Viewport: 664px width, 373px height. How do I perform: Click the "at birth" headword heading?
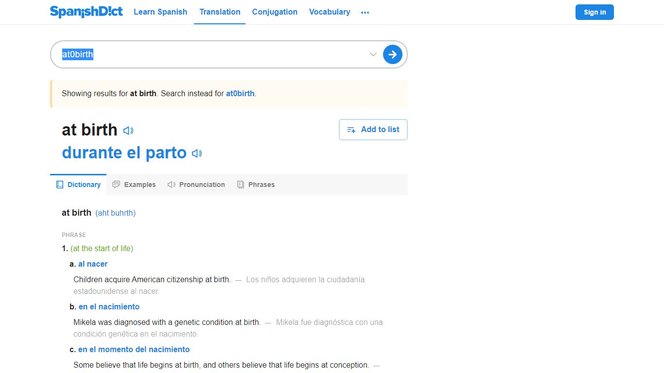click(89, 130)
